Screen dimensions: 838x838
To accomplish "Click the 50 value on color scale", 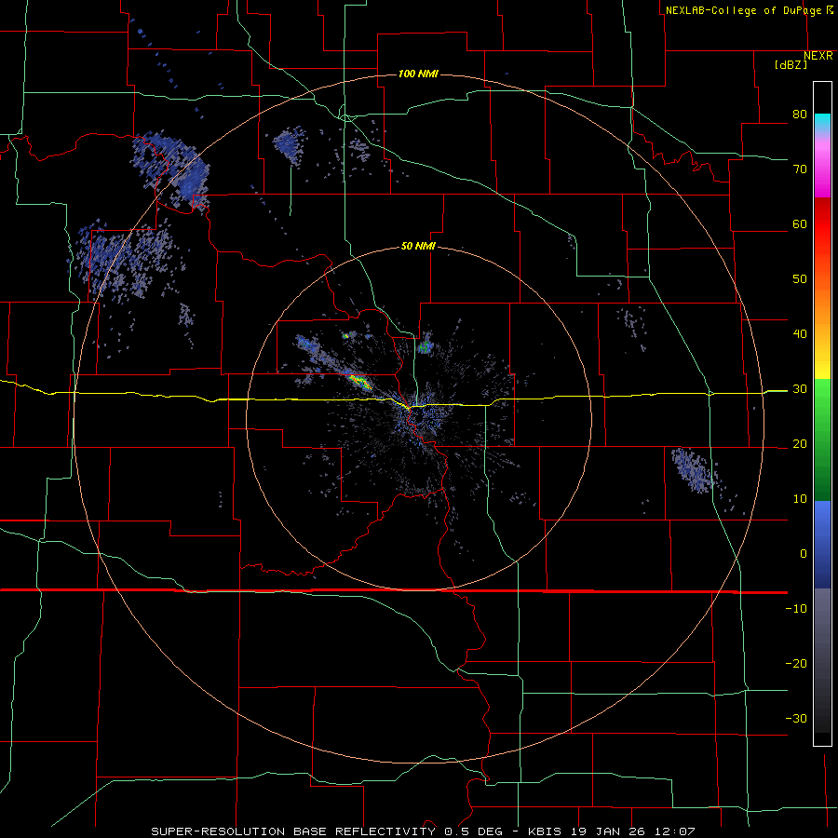I will (x=800, y=279).
